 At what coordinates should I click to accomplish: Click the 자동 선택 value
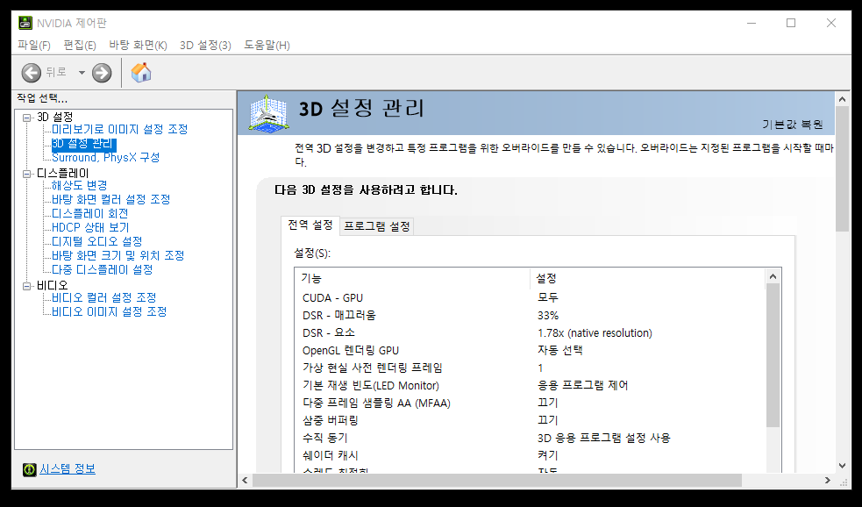560,350
